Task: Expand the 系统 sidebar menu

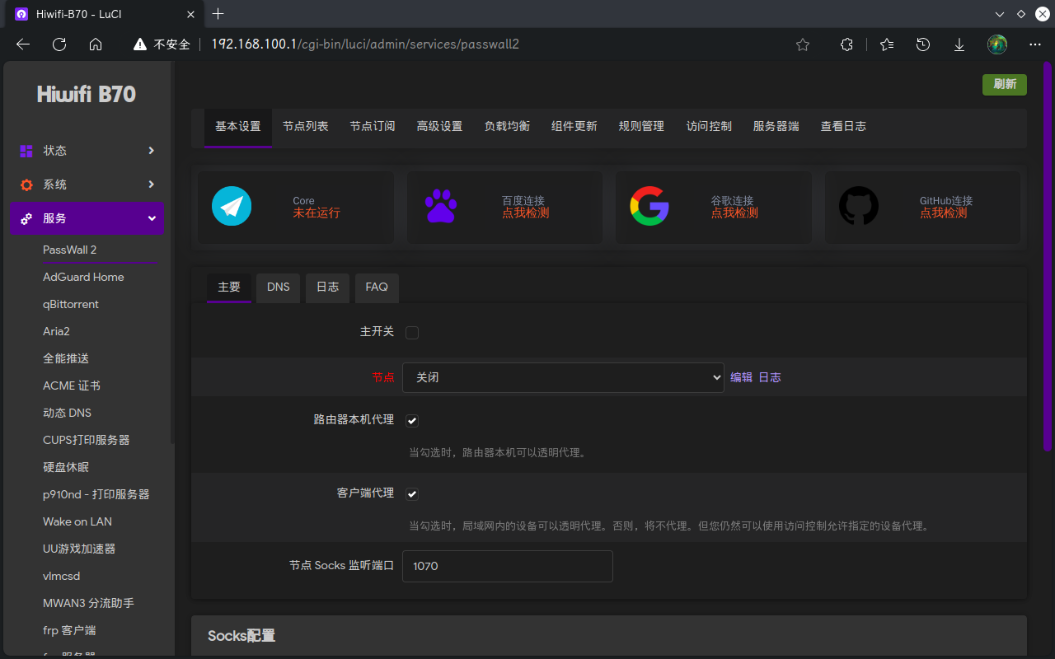Action: point(87,185)
